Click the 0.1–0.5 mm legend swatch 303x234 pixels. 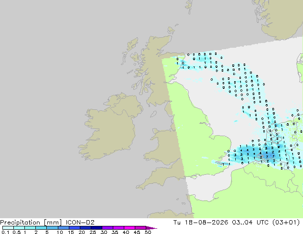tap(8, 228)
